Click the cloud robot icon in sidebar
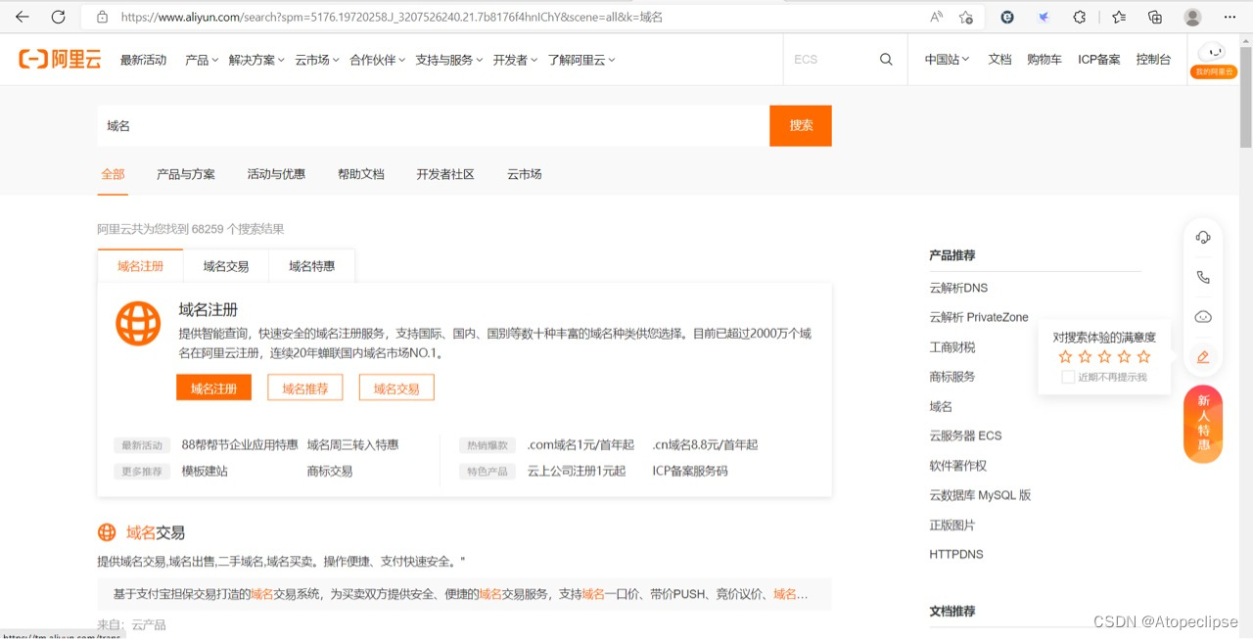The width and height of the screenshot is (1253, 639). click(x=1203, y=317)
